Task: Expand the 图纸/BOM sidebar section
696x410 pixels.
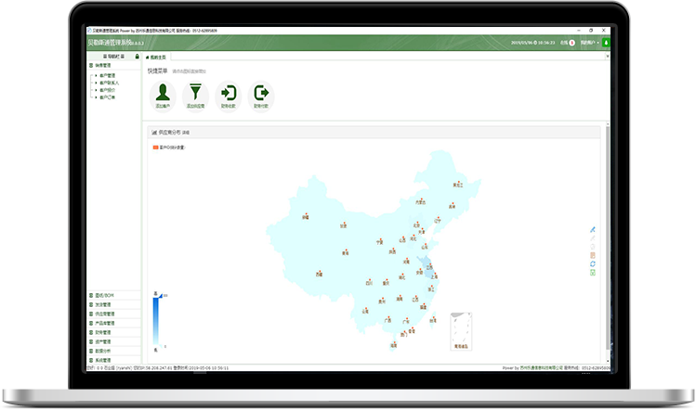Action: [x=114, y=295]
